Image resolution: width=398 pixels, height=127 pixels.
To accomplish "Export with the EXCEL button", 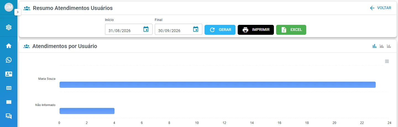I will point(291,30).
